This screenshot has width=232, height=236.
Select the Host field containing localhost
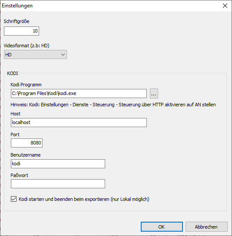[x=79, y=122]
